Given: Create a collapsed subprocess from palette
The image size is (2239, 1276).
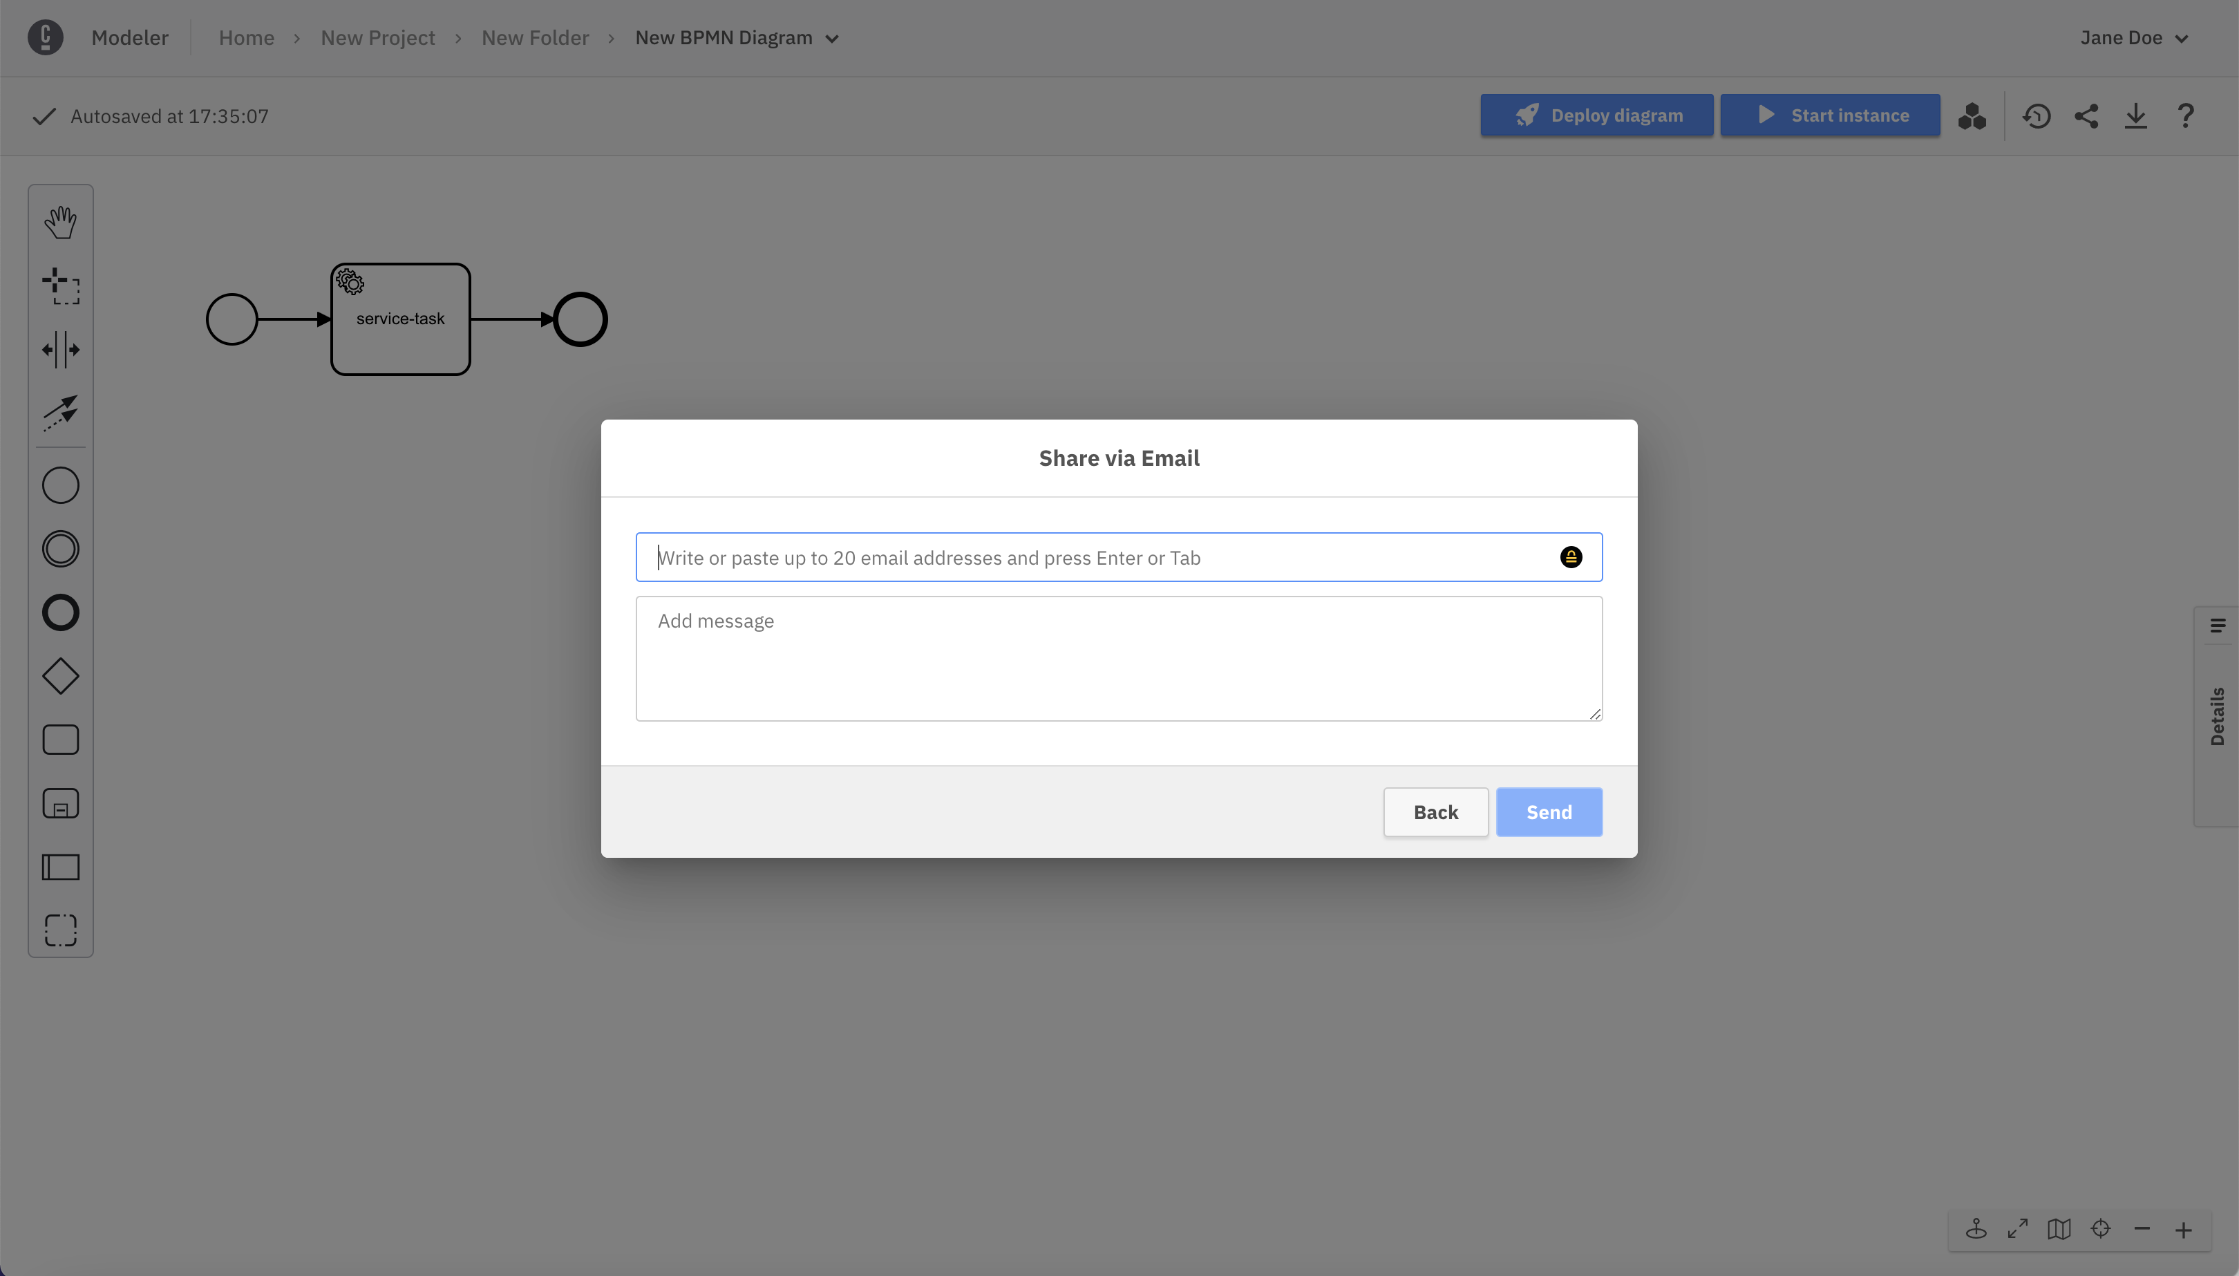Looking at the screenshot, I should (x=60, y=804).
